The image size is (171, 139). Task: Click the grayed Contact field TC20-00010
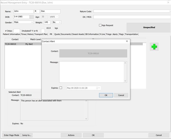point(93,53)
